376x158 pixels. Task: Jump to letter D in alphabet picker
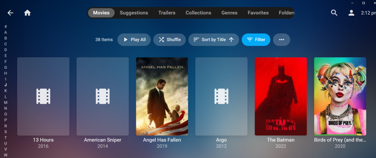[x=6, y=50]
